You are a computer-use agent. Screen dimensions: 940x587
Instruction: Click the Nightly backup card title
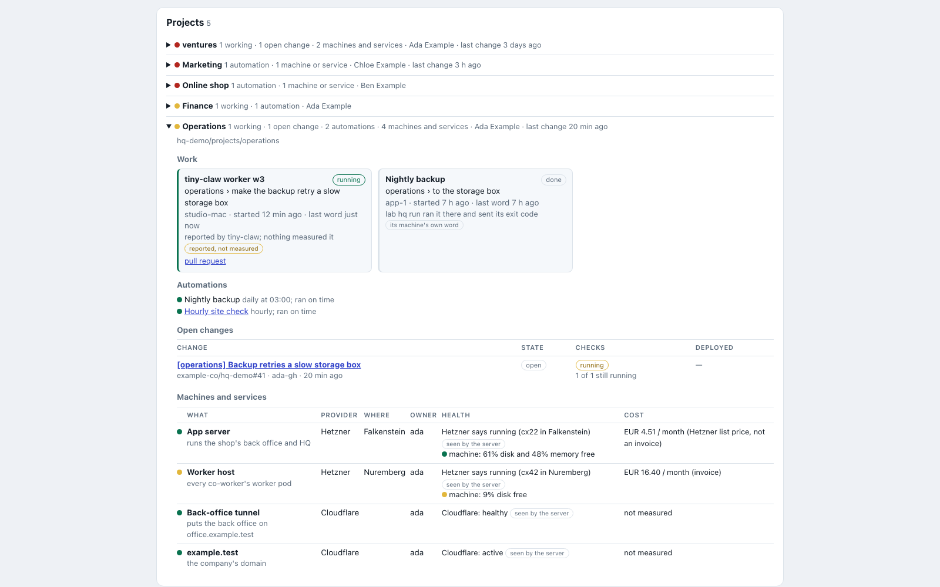coord(415,180)
